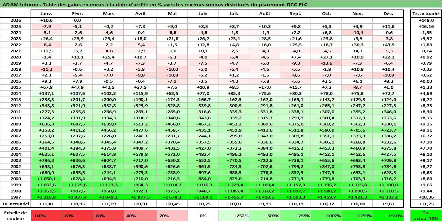Select the +16,16 actuarial rate cell
The height and width of the screenshot is (222, 442).
[426, 26]
